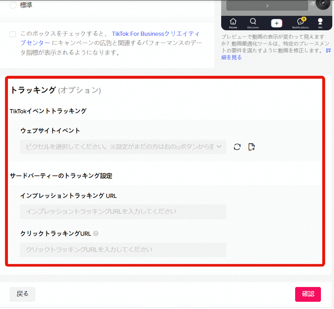Viewport: 334px width, 309px height.
Task: Open TikTok For Businessクリエイティブセンター link
Action: [110, 38]
